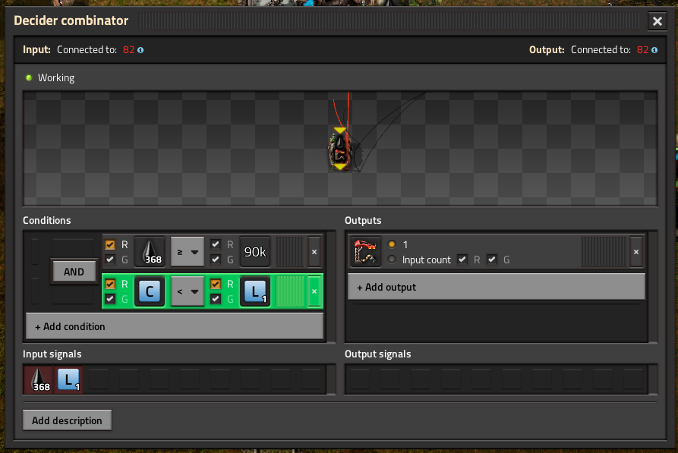This screenshot has width=678, height=453.
Task: Select signal L in Input signals row
Action: [68, 379]
